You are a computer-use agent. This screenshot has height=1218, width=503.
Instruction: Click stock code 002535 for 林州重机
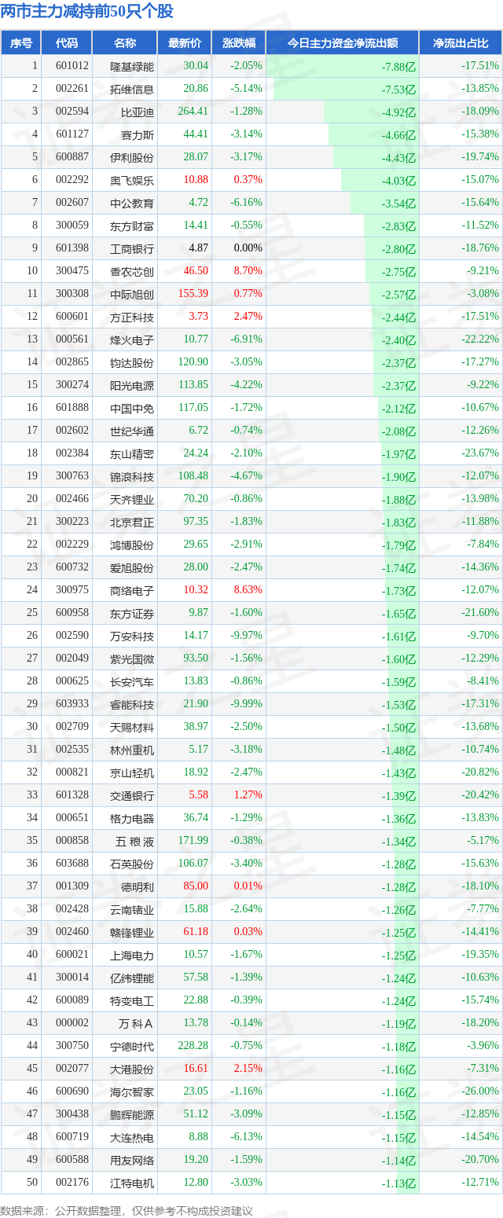(72, 750)
